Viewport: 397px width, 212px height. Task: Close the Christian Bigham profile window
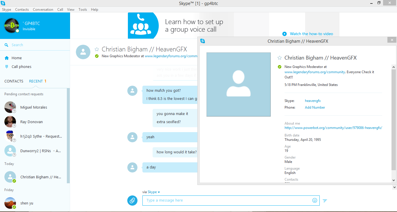392,40
